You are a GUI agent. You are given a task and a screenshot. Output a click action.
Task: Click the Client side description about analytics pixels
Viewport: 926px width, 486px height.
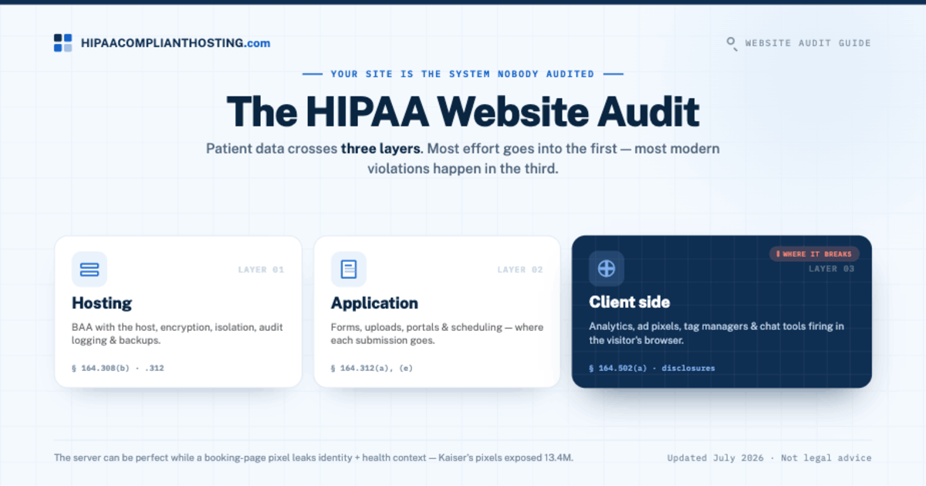click(x=716, y=333)
